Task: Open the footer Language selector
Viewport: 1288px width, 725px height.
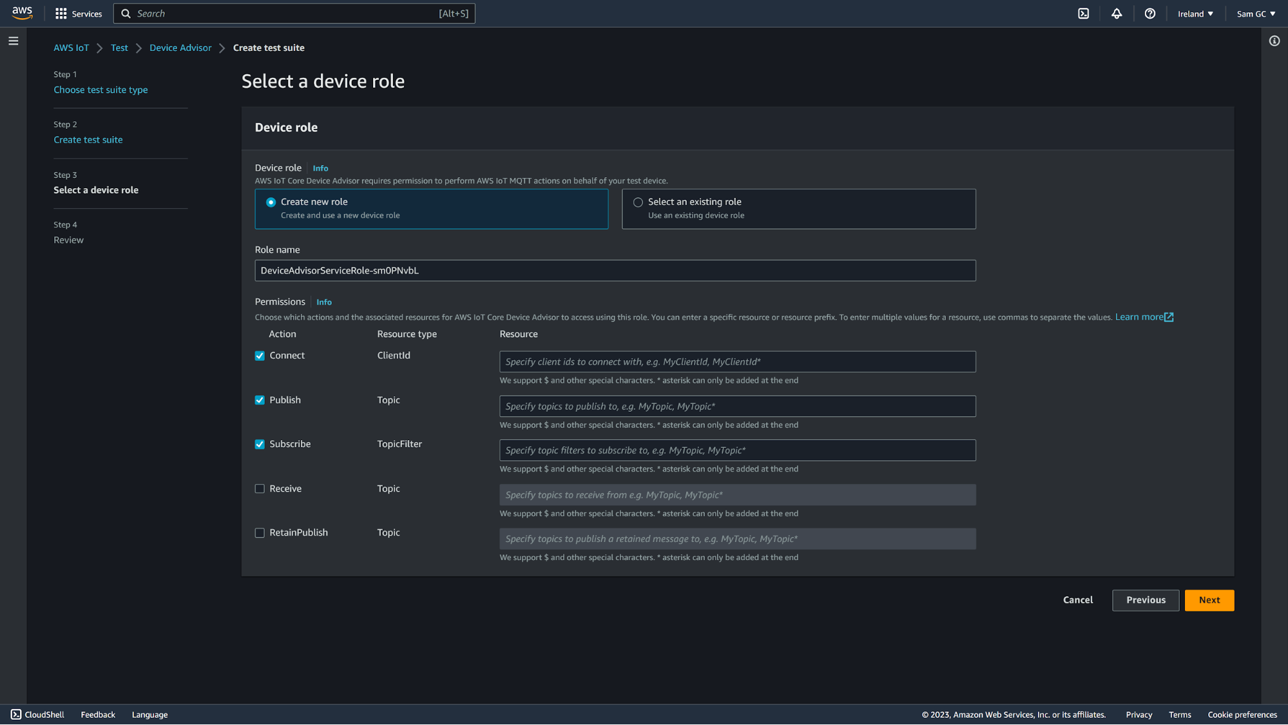Action: (149, 714)
